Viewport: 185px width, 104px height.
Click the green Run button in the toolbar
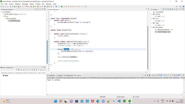coord(15,7)
